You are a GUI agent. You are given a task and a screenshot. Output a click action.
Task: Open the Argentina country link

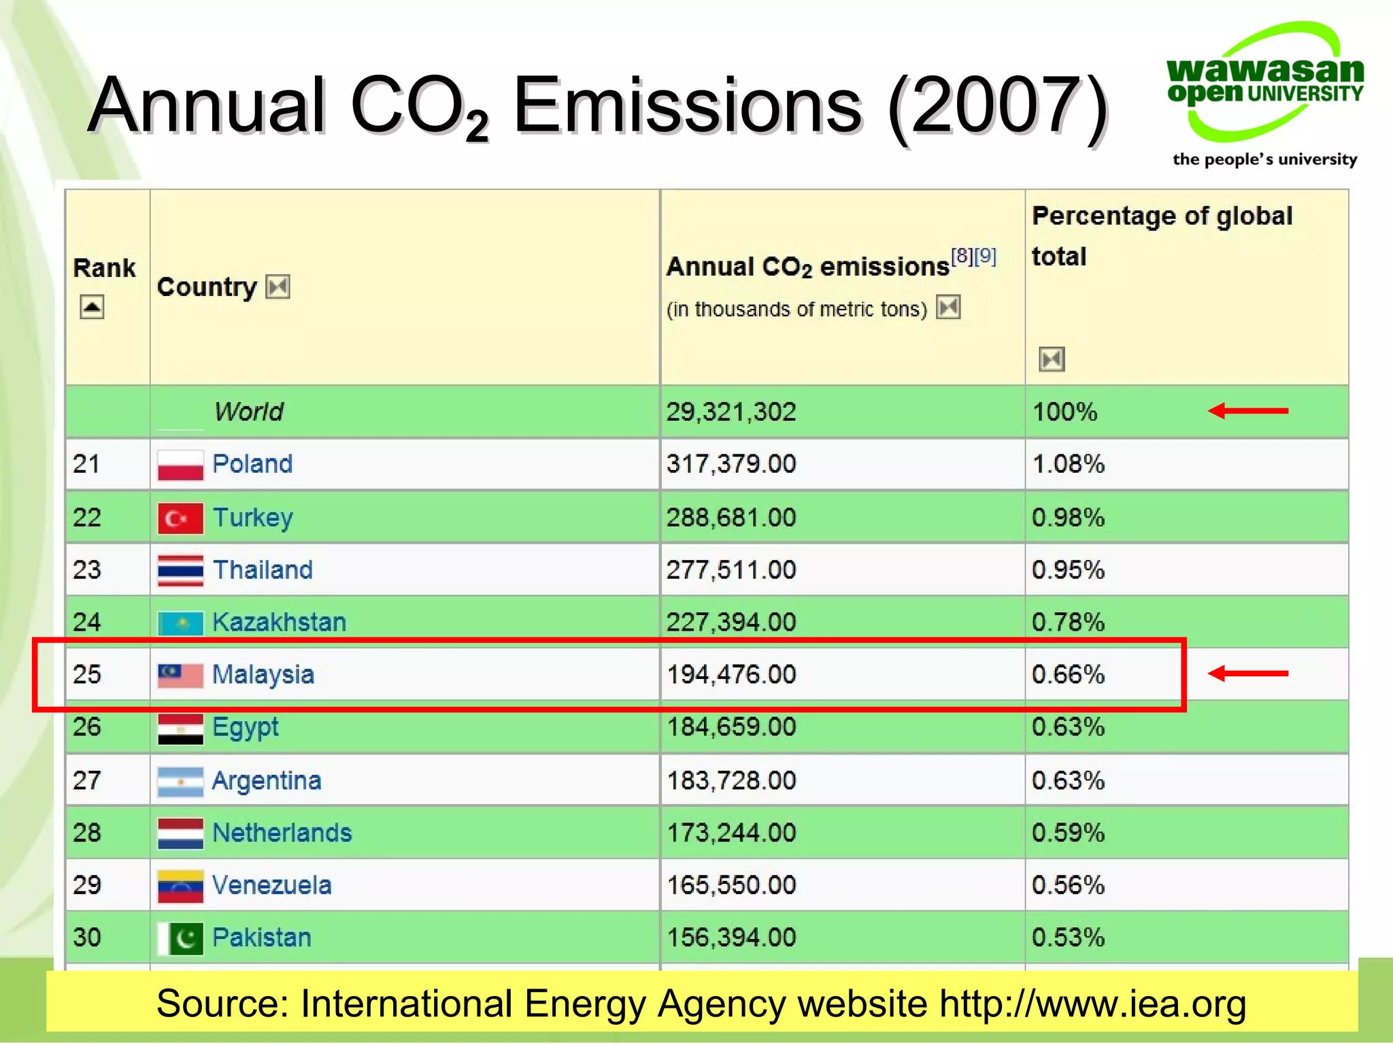pos(267,781)
